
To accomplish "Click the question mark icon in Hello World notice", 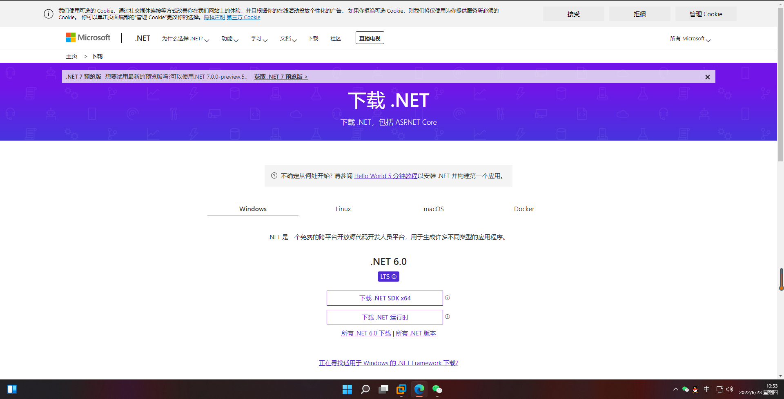I will 274,176.
